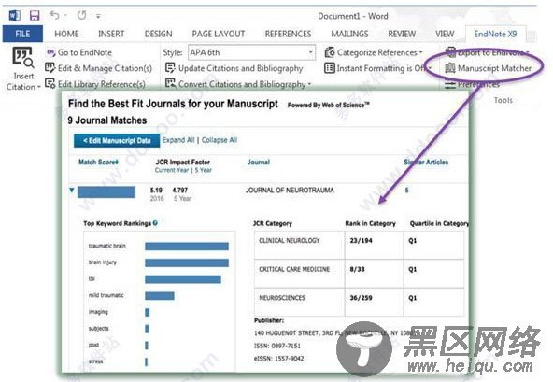Image resolution: width=553 pixels, height=382 pixels.
Task: Select CLINICAL NEUROLOGY category cell
Action: [299, 245]
